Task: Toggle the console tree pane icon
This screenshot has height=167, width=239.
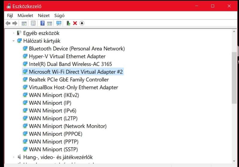Action: pyautogui.click(x=24, y=24)
